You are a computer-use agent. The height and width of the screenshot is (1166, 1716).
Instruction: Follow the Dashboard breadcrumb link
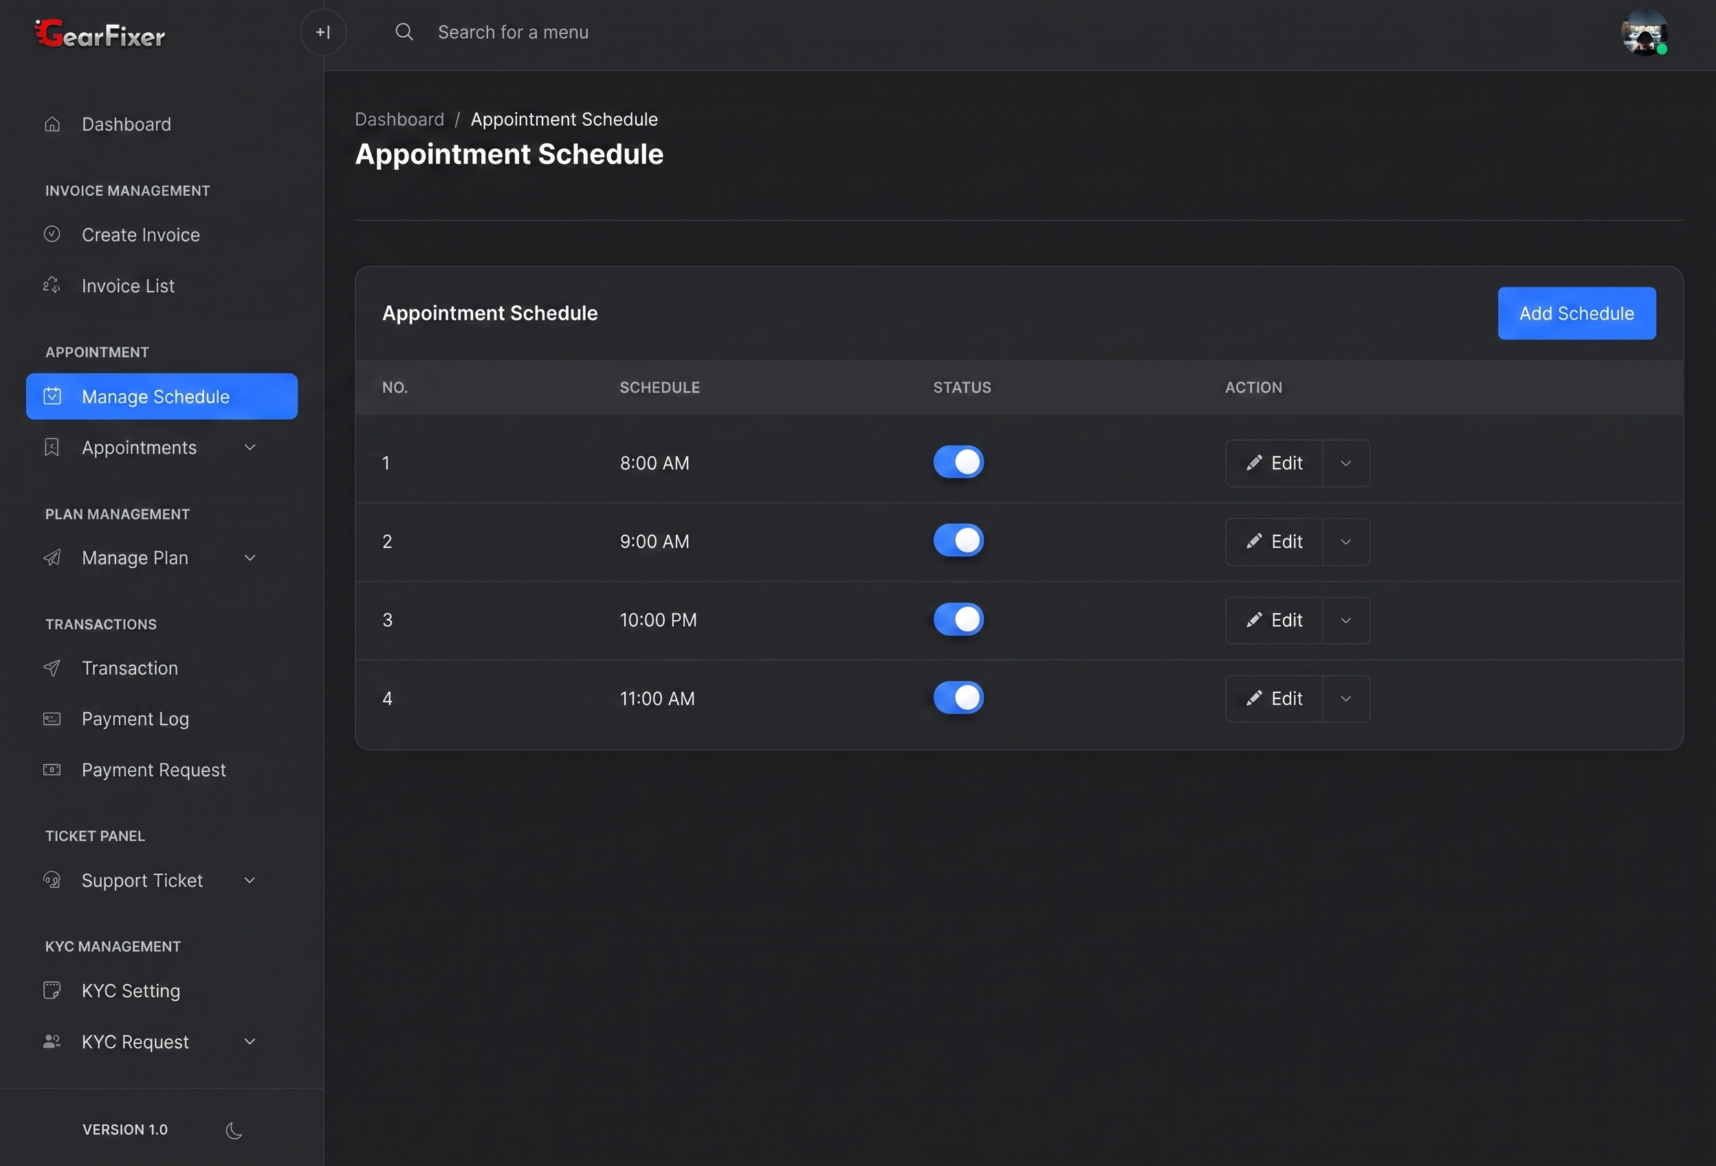click(x=399, y=119)
